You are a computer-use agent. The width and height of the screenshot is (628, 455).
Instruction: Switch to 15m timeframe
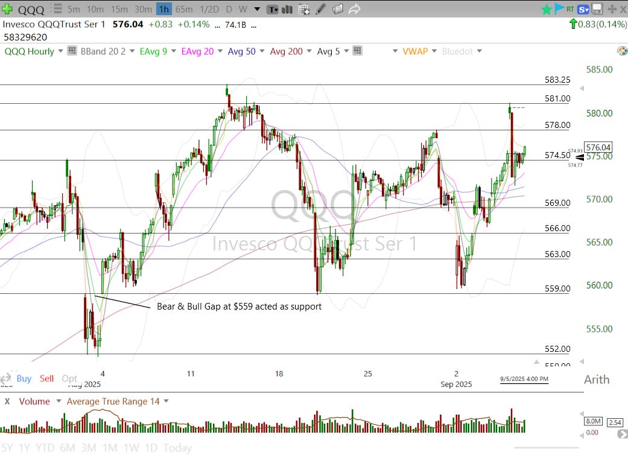(119, 9)
